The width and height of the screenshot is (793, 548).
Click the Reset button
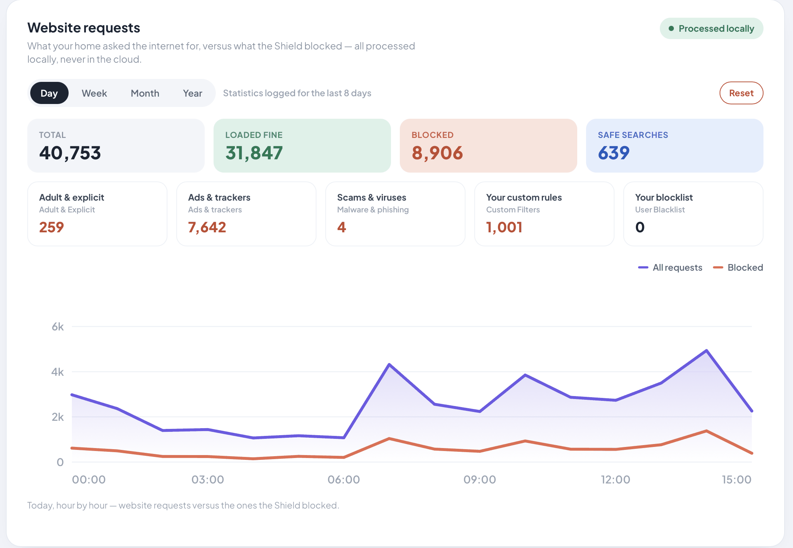coord(741,93)
